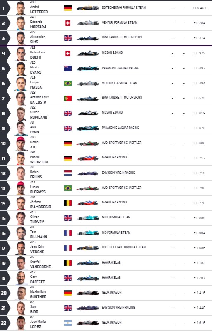The height and width of the screenshot is (331, 212).
Task: Click Sébastien Buemi's headshot photo
Action: 21,54
